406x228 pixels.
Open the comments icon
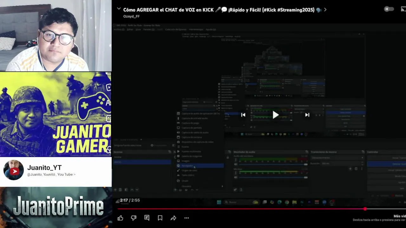(x=147, y=218)
